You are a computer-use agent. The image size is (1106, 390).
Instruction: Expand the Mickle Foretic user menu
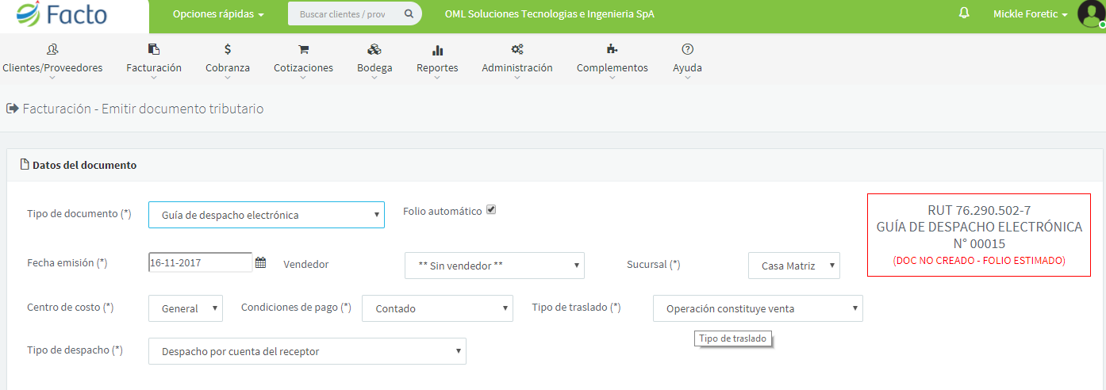(x=1031, y=14)
